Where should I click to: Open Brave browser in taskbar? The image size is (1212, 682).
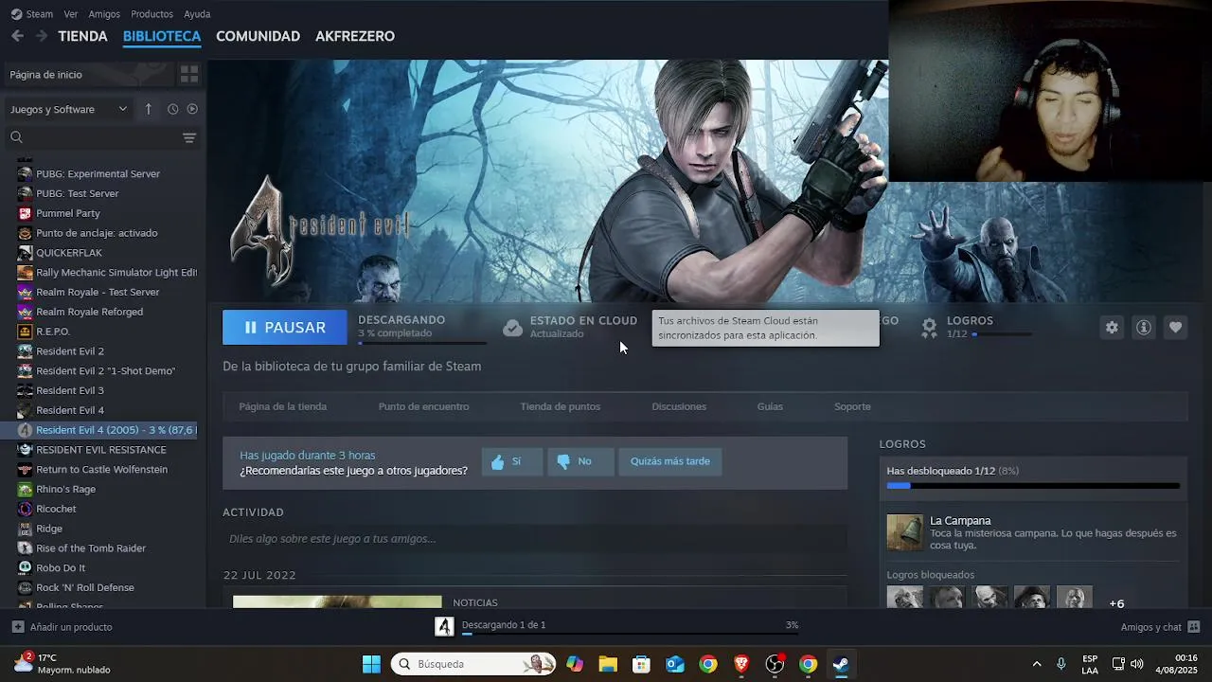point(741,664)
